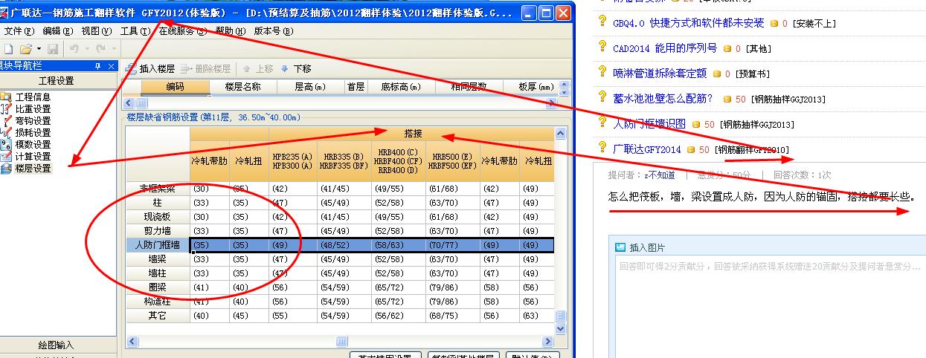Open the 版本号(B) menu

[x=274, y=31]
